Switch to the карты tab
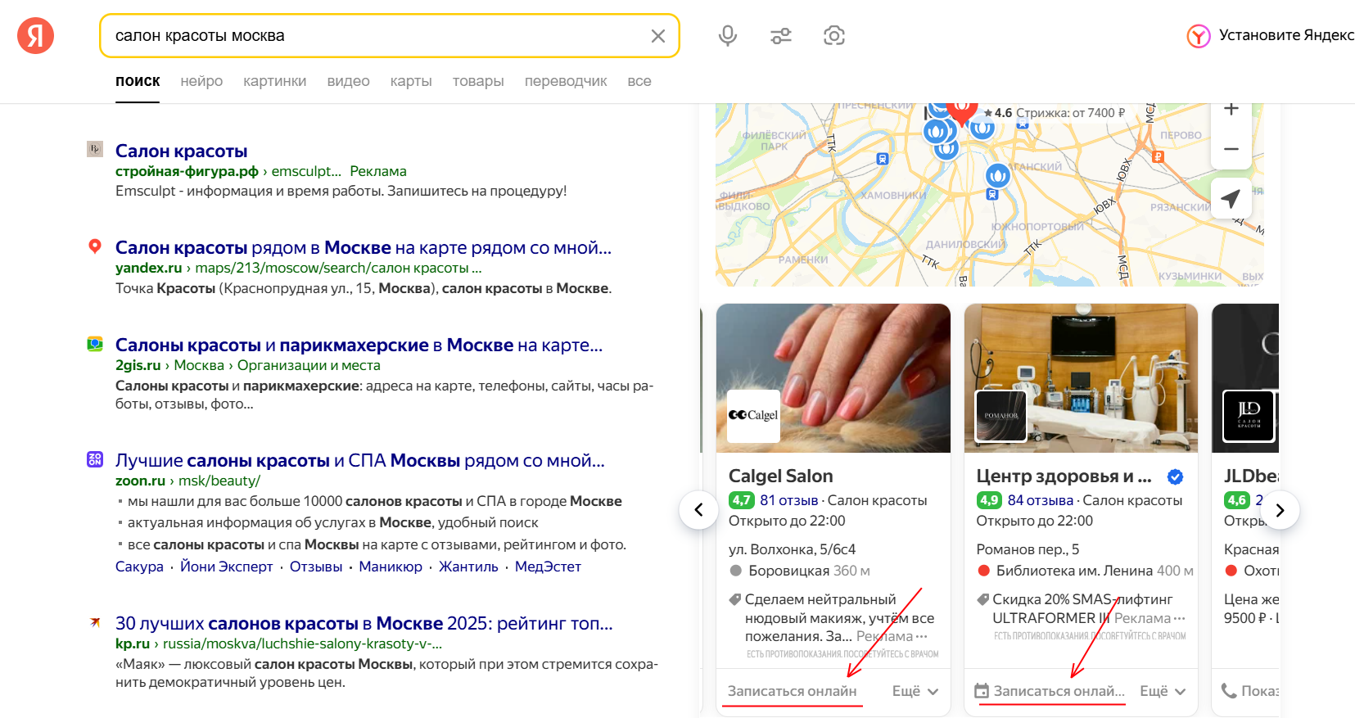1355x718 pixels. pyautogui.click(x=411, y=81)
